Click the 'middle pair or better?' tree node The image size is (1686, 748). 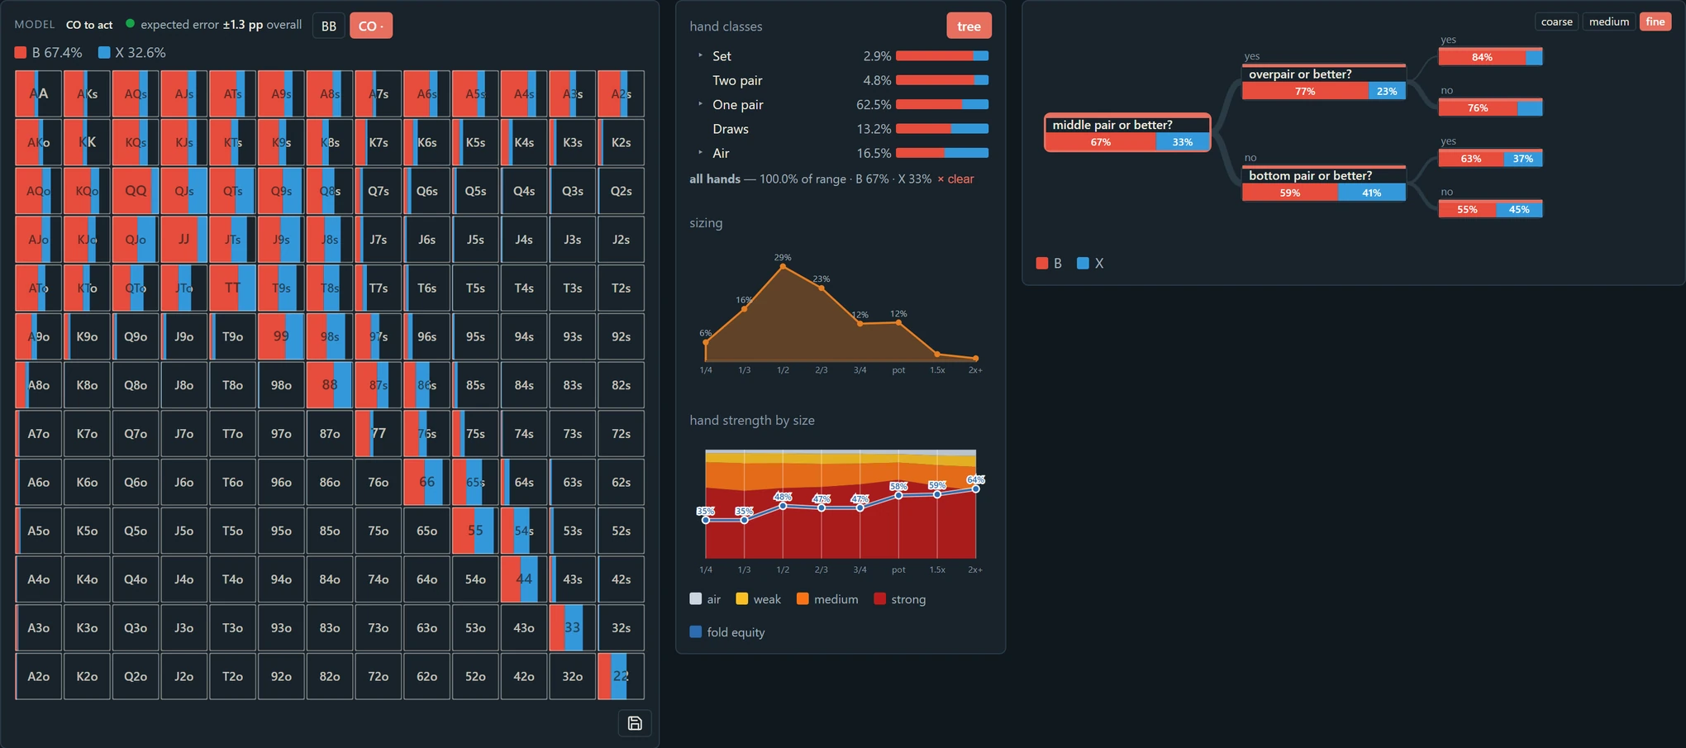(x=1127, y=132)
